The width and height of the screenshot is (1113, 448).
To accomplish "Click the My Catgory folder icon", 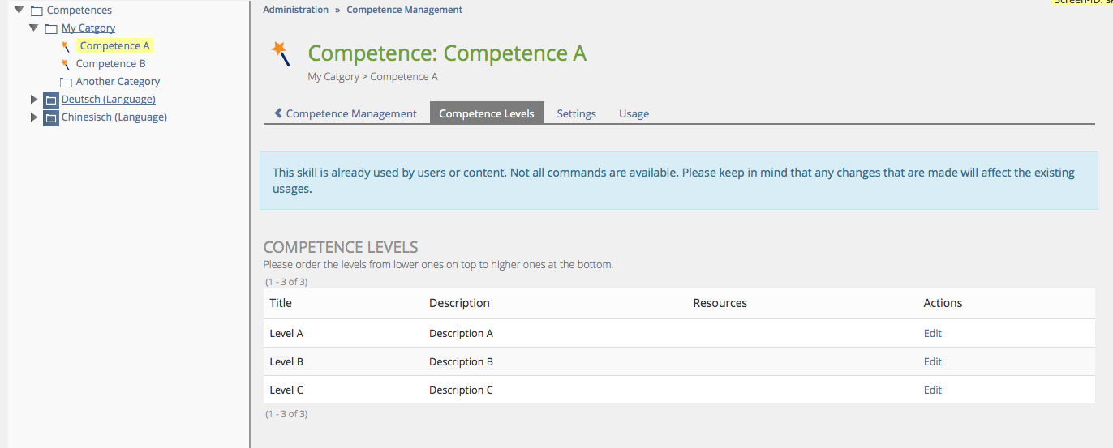I will pyautogui.click(x=51, y=28).
